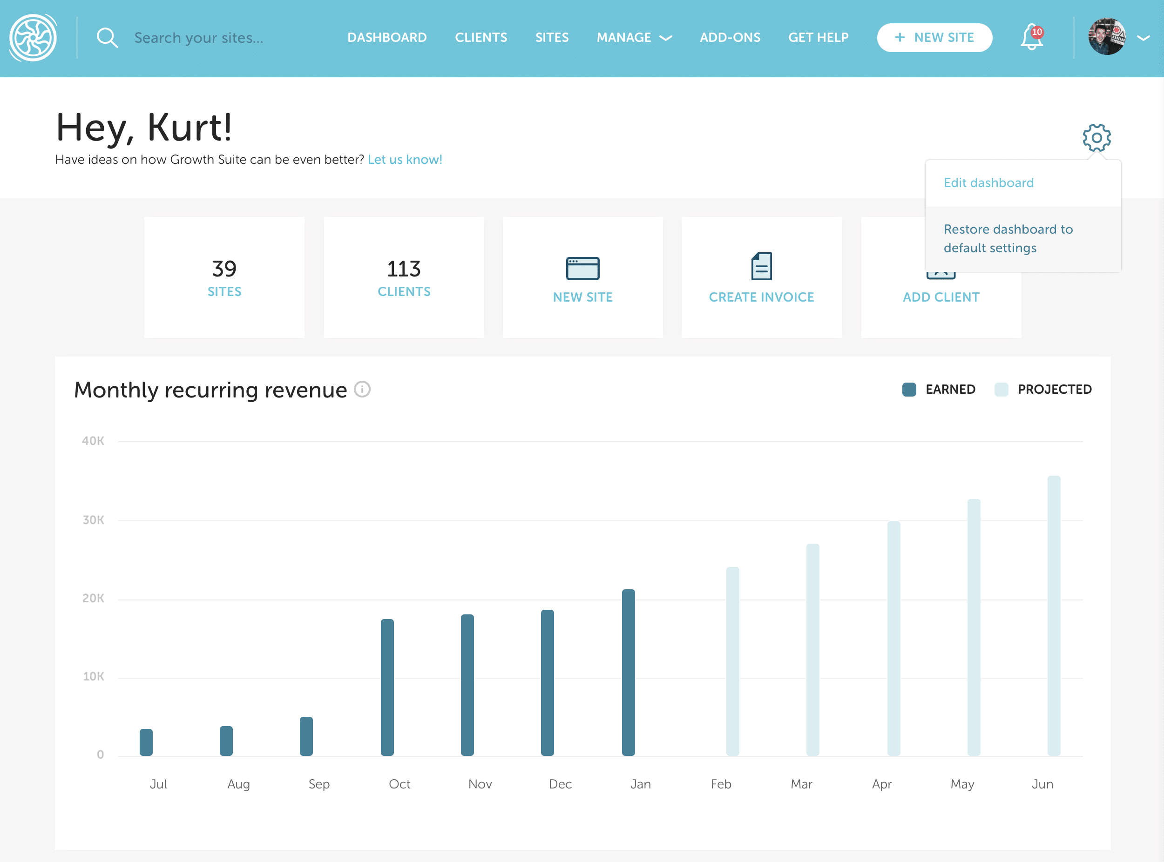Click the revenue info icon
This screenshot has height=862, width=1164.
pos(362,389)
